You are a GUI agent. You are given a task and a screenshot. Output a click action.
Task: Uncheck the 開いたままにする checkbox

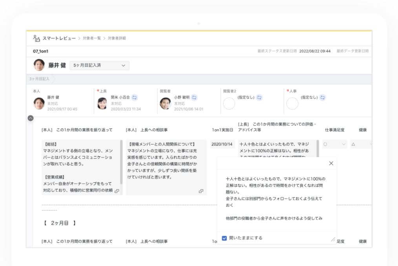(x=224, y=238)
